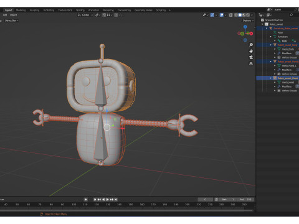Open the gizmo options dropdown arrow
This screenshot has width=299, height=224.
216,15
